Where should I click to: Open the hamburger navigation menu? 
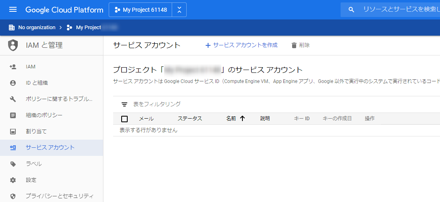pyautogui.click(x=13, y=9)
